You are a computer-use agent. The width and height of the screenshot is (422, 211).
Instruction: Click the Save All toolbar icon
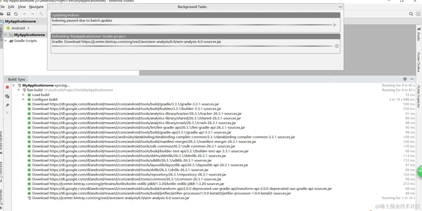(x=9, y=14)
